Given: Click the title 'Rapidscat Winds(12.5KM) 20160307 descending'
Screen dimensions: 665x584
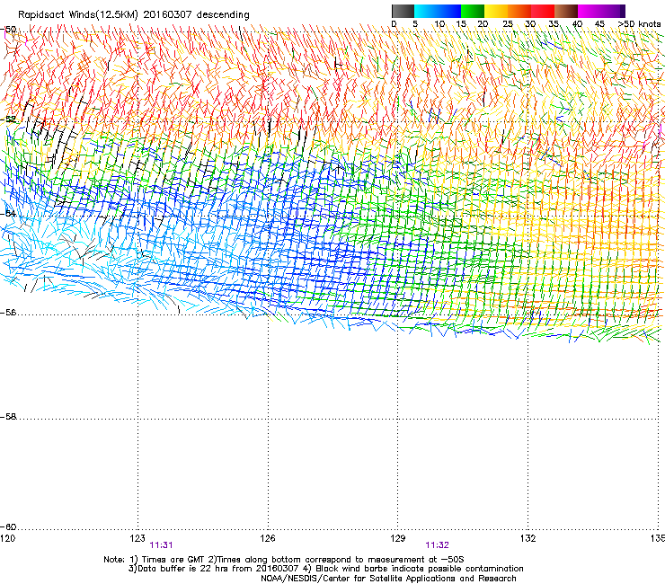Looking at the screenshot, I should click(134, 14).
